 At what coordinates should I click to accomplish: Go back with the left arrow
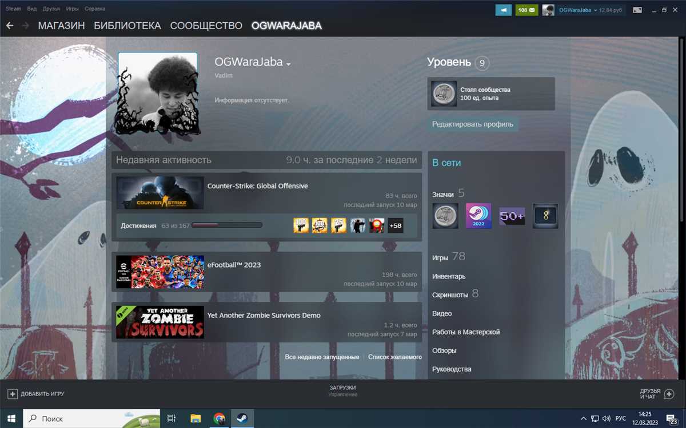pos(10,26)
